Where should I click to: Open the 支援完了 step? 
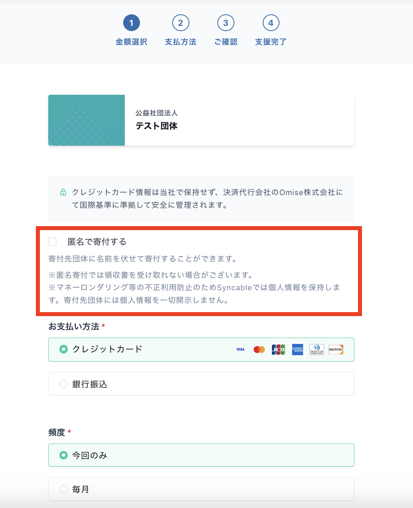coord(271,23)
